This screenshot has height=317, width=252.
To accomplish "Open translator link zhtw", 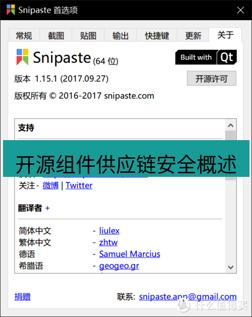I will (x=108, y=242).
